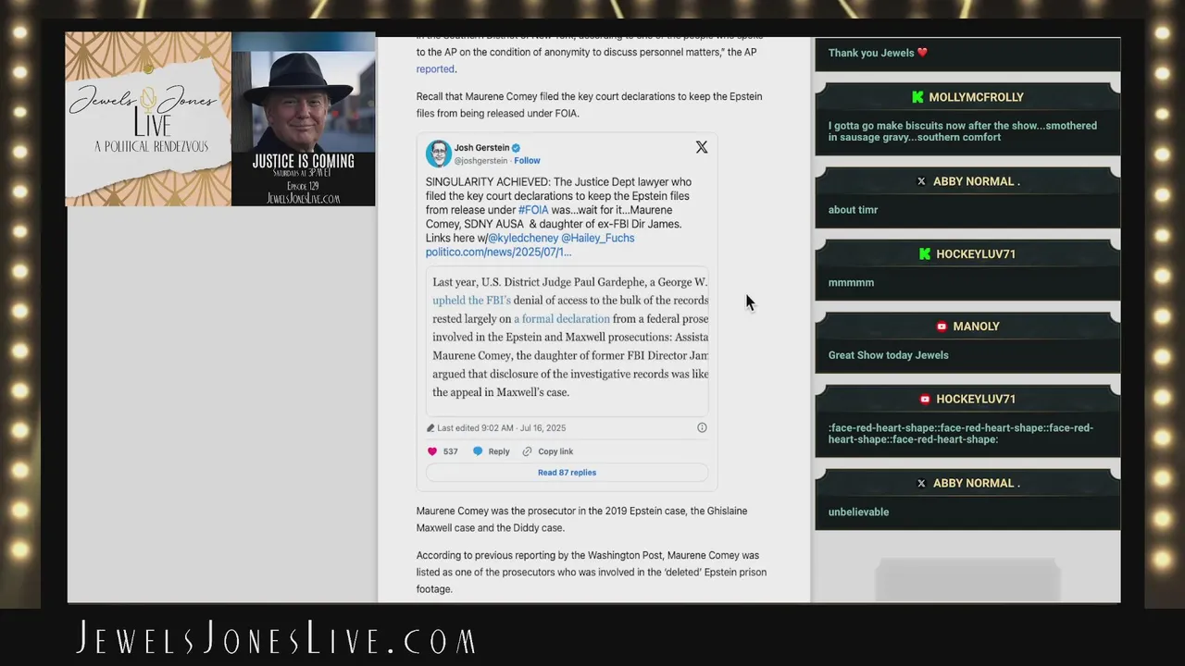The image size is (1185, 666).
Task: Click the JewelsJonesLive.com banner text
Action: [276, 639]
